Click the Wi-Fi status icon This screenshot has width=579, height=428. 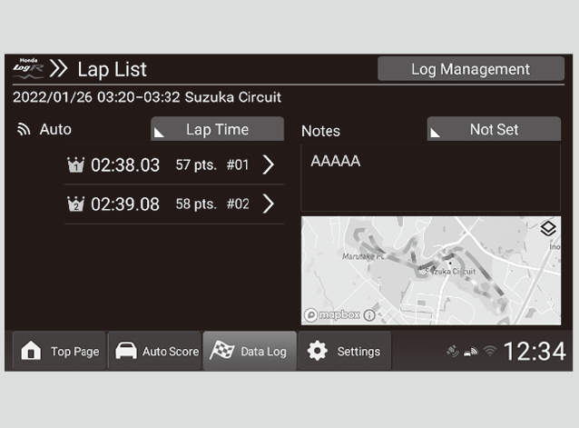489,352
